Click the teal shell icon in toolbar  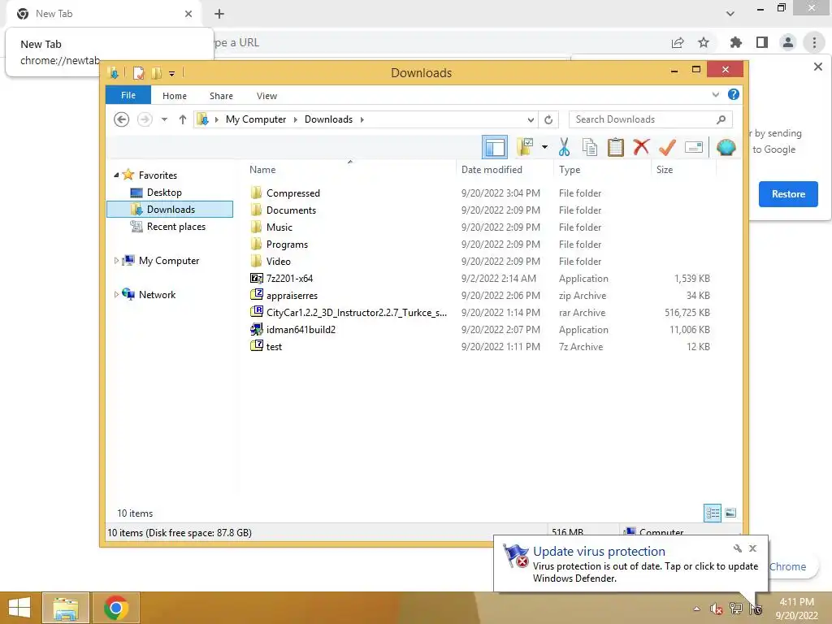pos(726,147)
